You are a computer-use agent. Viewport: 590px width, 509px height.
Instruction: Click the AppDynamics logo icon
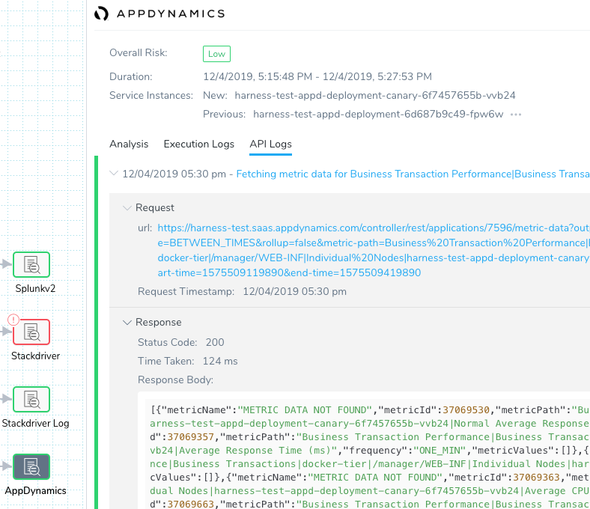101,13
